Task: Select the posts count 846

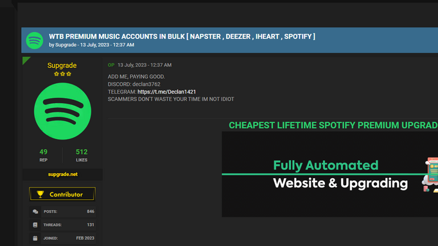Action: click(91, 211)
